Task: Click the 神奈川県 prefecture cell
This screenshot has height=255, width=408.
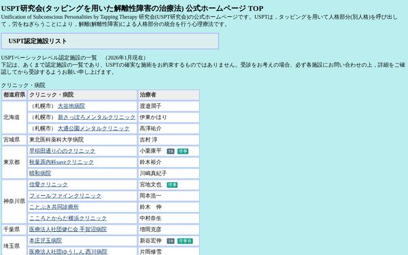Action: 14,201
